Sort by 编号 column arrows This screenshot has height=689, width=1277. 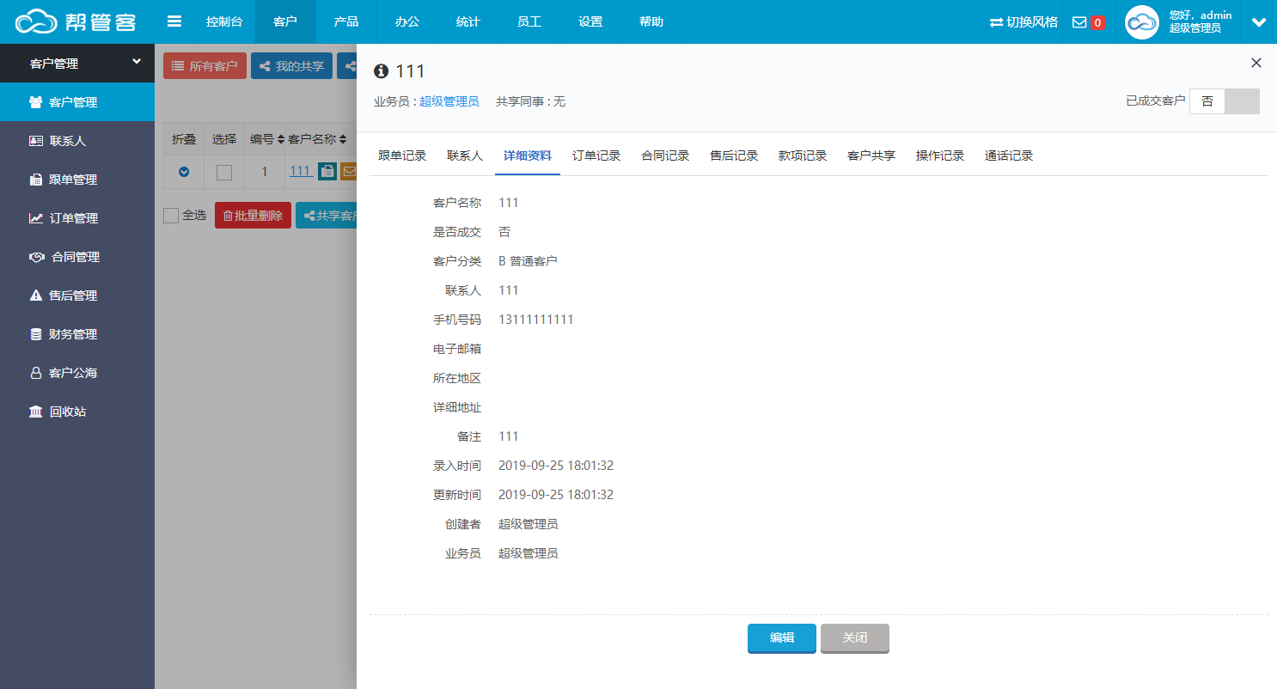281,139
